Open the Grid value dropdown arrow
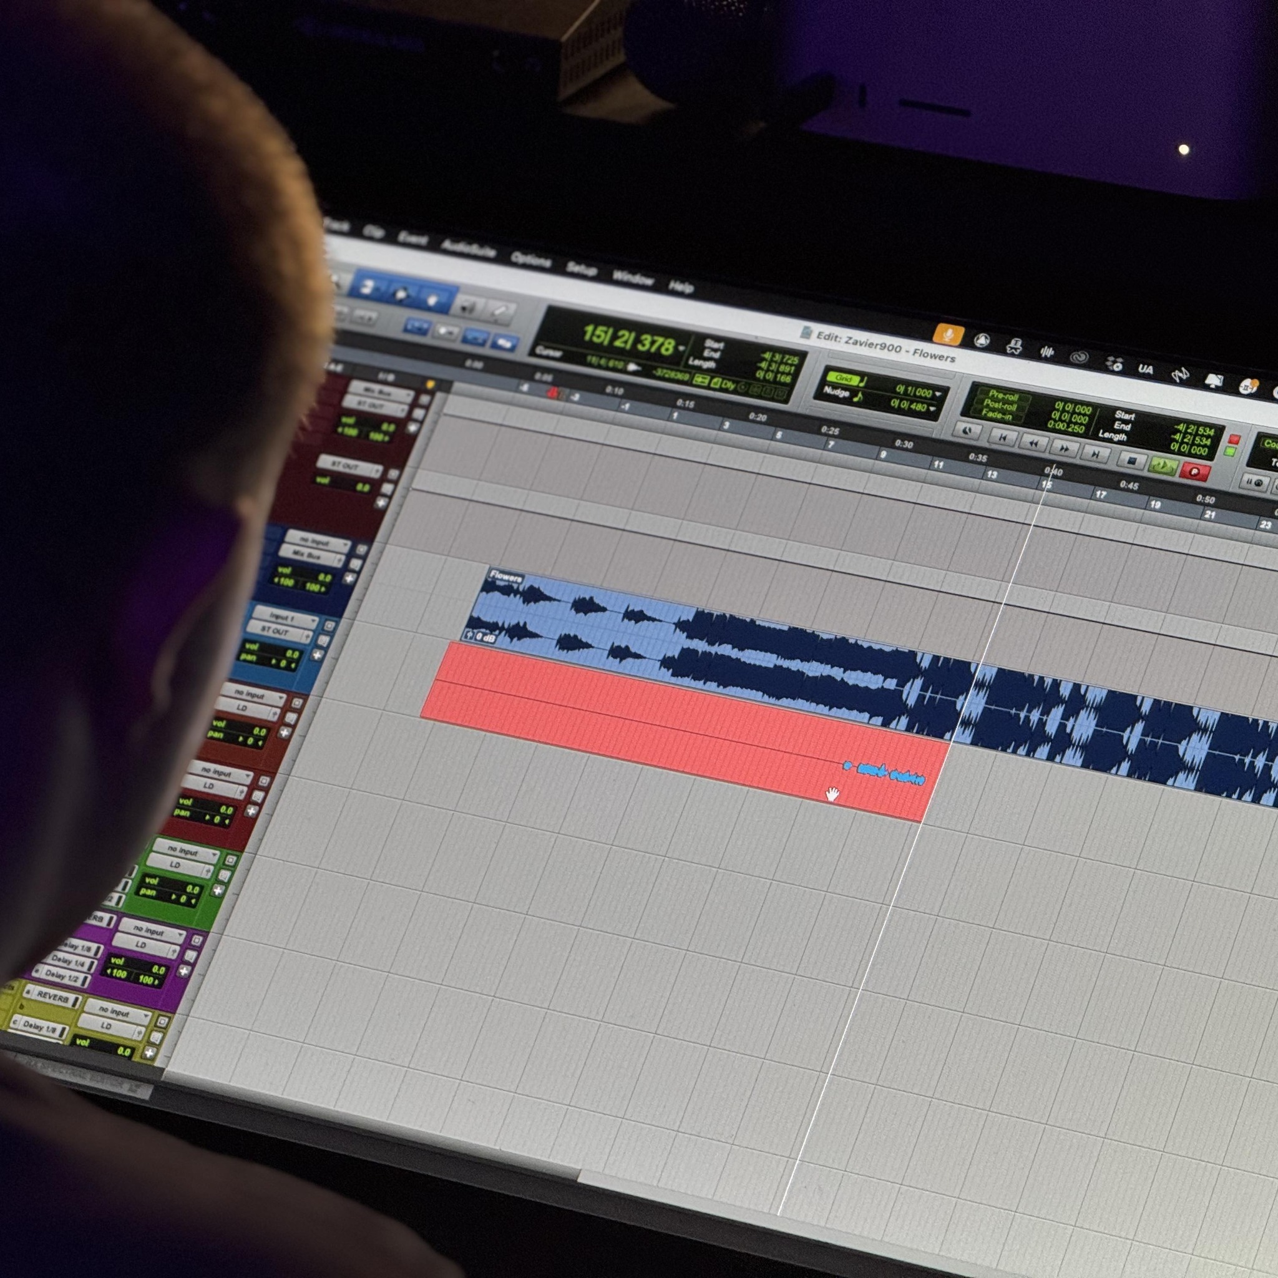 click(x=939, y=394)
